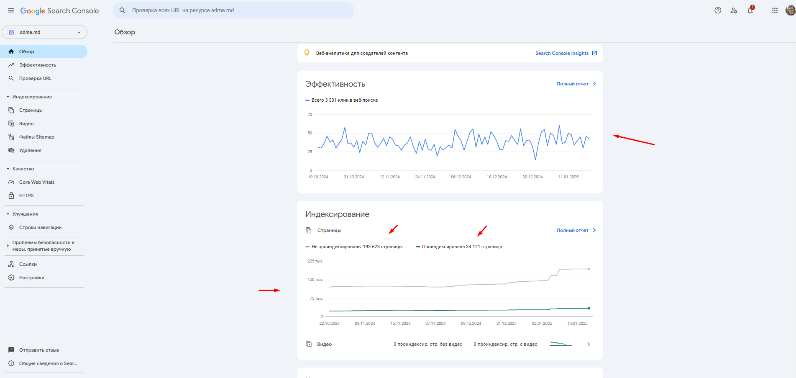Open the Видео indexing row arrow
The height and width of the screenshot is (378, 796).
(588, 344)
